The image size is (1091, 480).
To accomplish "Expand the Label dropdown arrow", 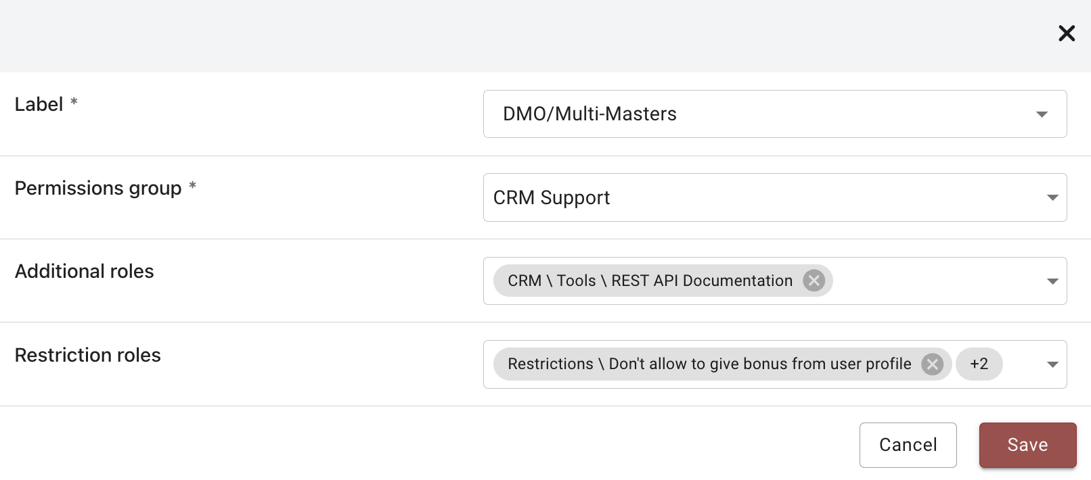I will tap(1042, 114).
